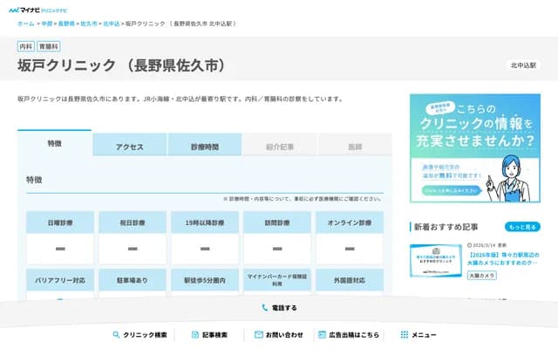Click the phone icon to call
Viewport: 558px width, 349px height.
tap(265, 308)
